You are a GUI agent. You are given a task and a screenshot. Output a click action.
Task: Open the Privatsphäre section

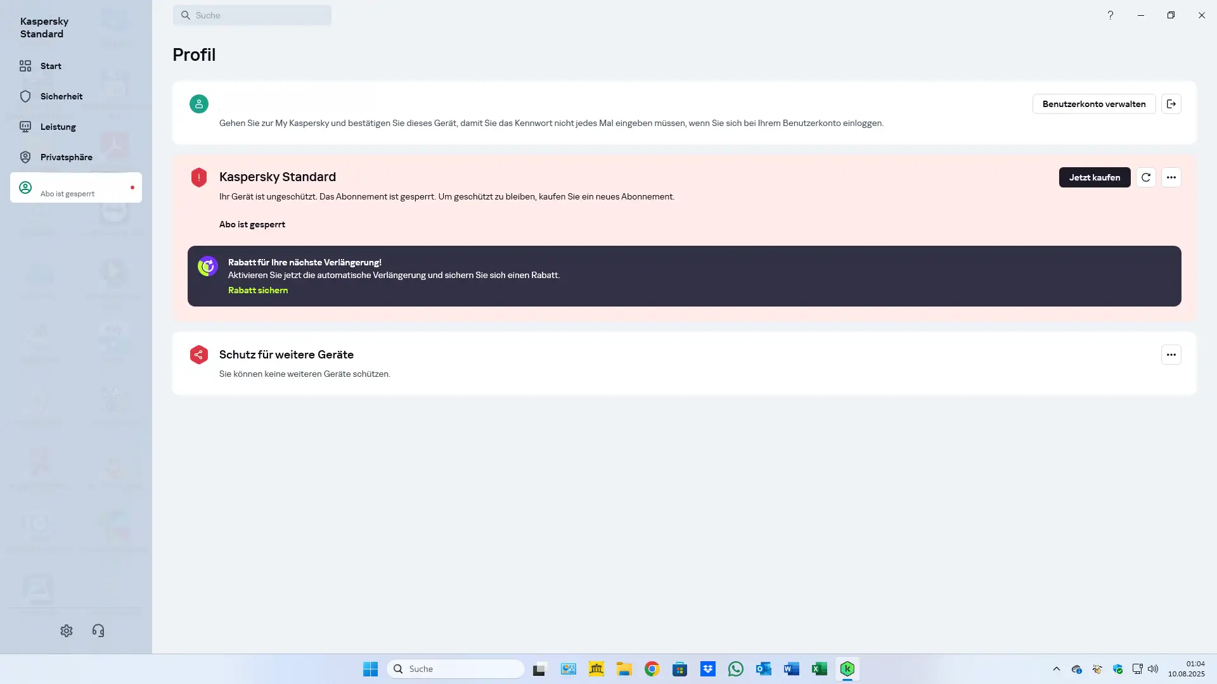pos(66,157)
